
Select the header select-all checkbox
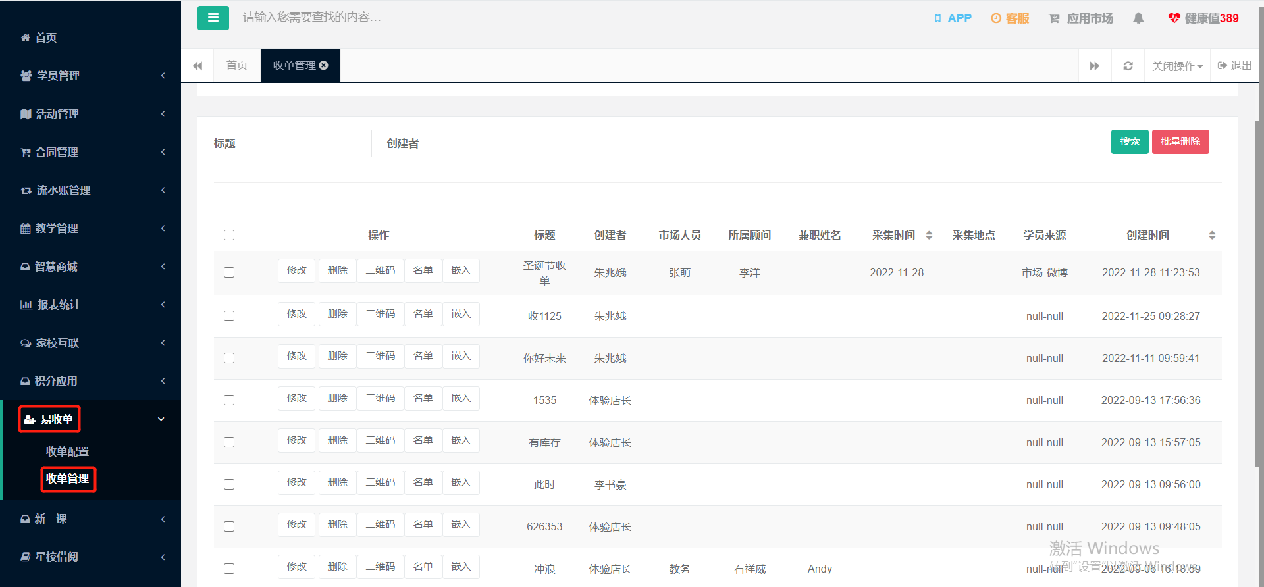point(229,235)
